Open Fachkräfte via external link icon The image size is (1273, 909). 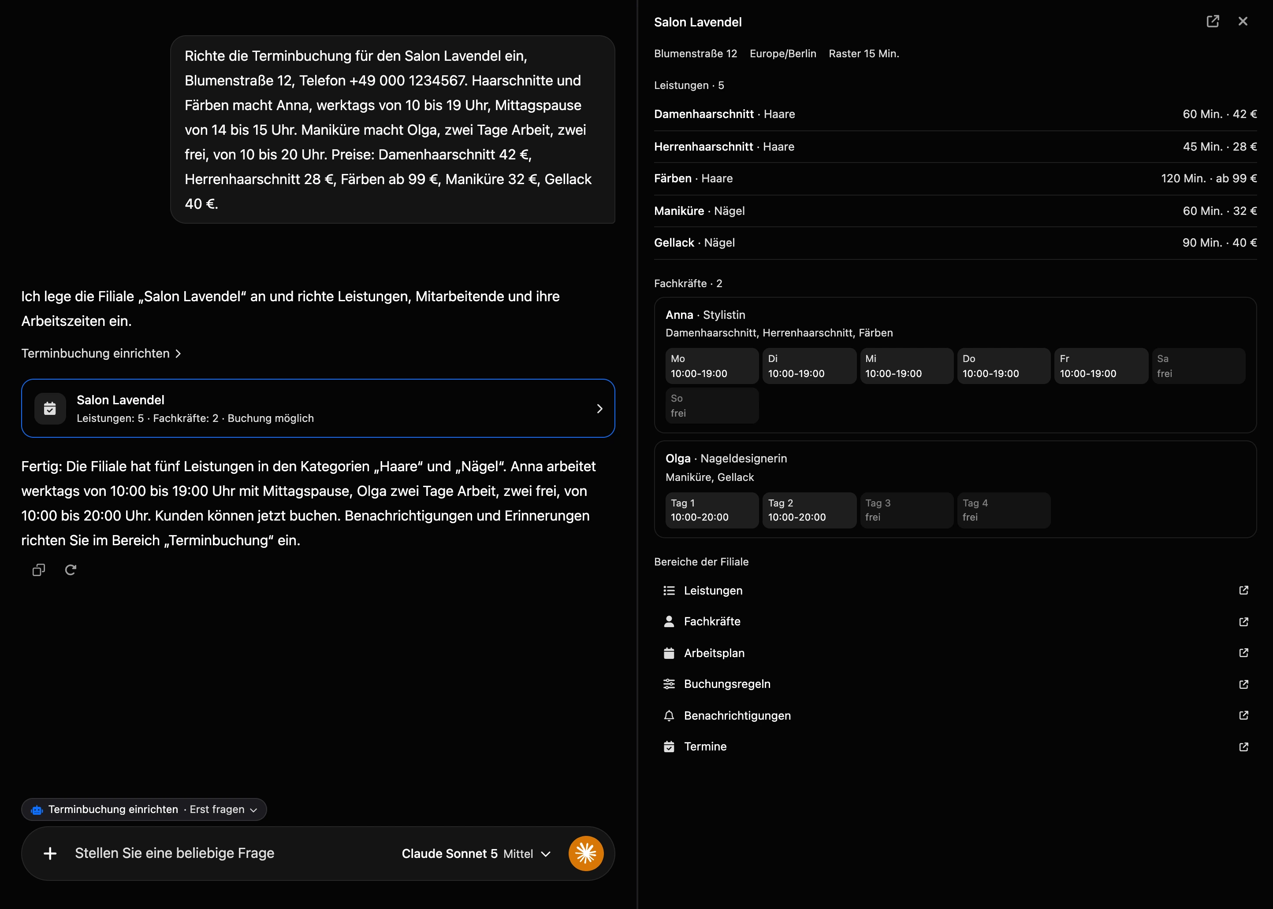(1243, 622)
